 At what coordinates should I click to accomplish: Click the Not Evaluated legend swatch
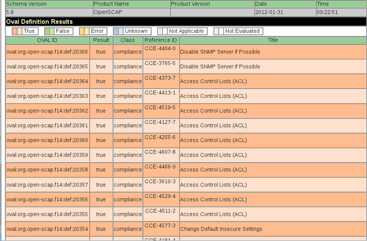pos(218,31)
